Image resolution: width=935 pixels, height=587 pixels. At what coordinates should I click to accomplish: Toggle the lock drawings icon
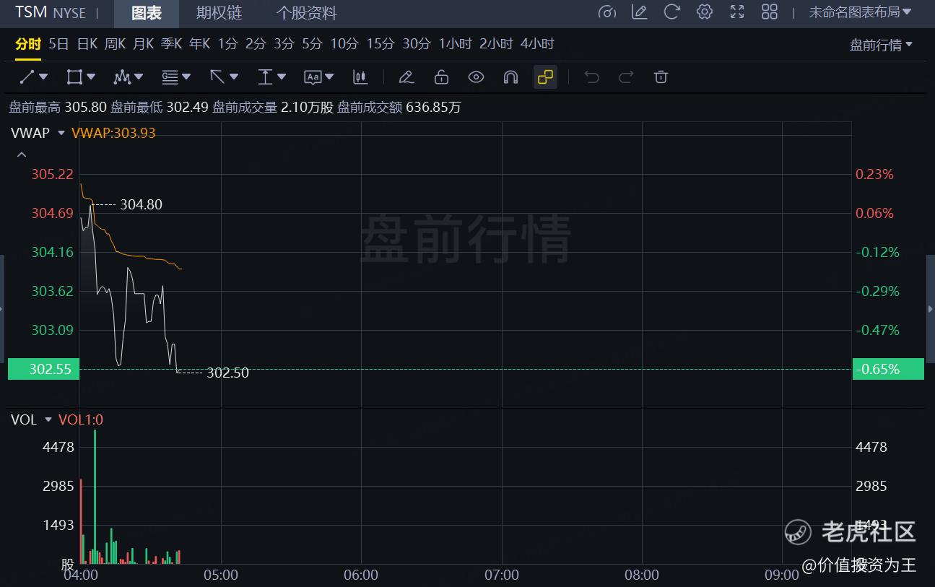441,77
